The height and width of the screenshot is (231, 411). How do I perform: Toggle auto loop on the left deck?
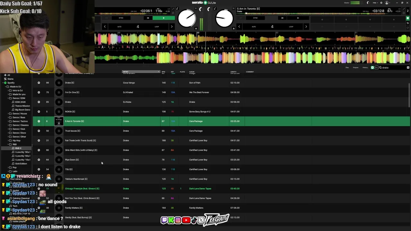point(119,27)
